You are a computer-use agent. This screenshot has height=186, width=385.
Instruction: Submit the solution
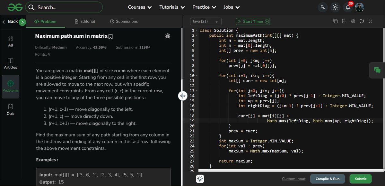tap(360, 179)
